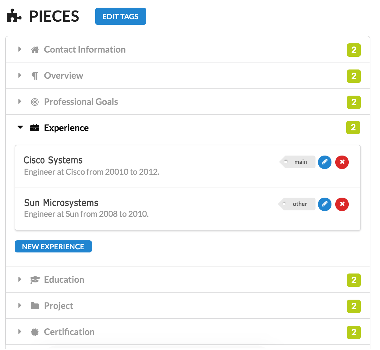Delete the Sun Microsystems experience entry
Viewport: 380px width, 350px height.
coord(342,204)
